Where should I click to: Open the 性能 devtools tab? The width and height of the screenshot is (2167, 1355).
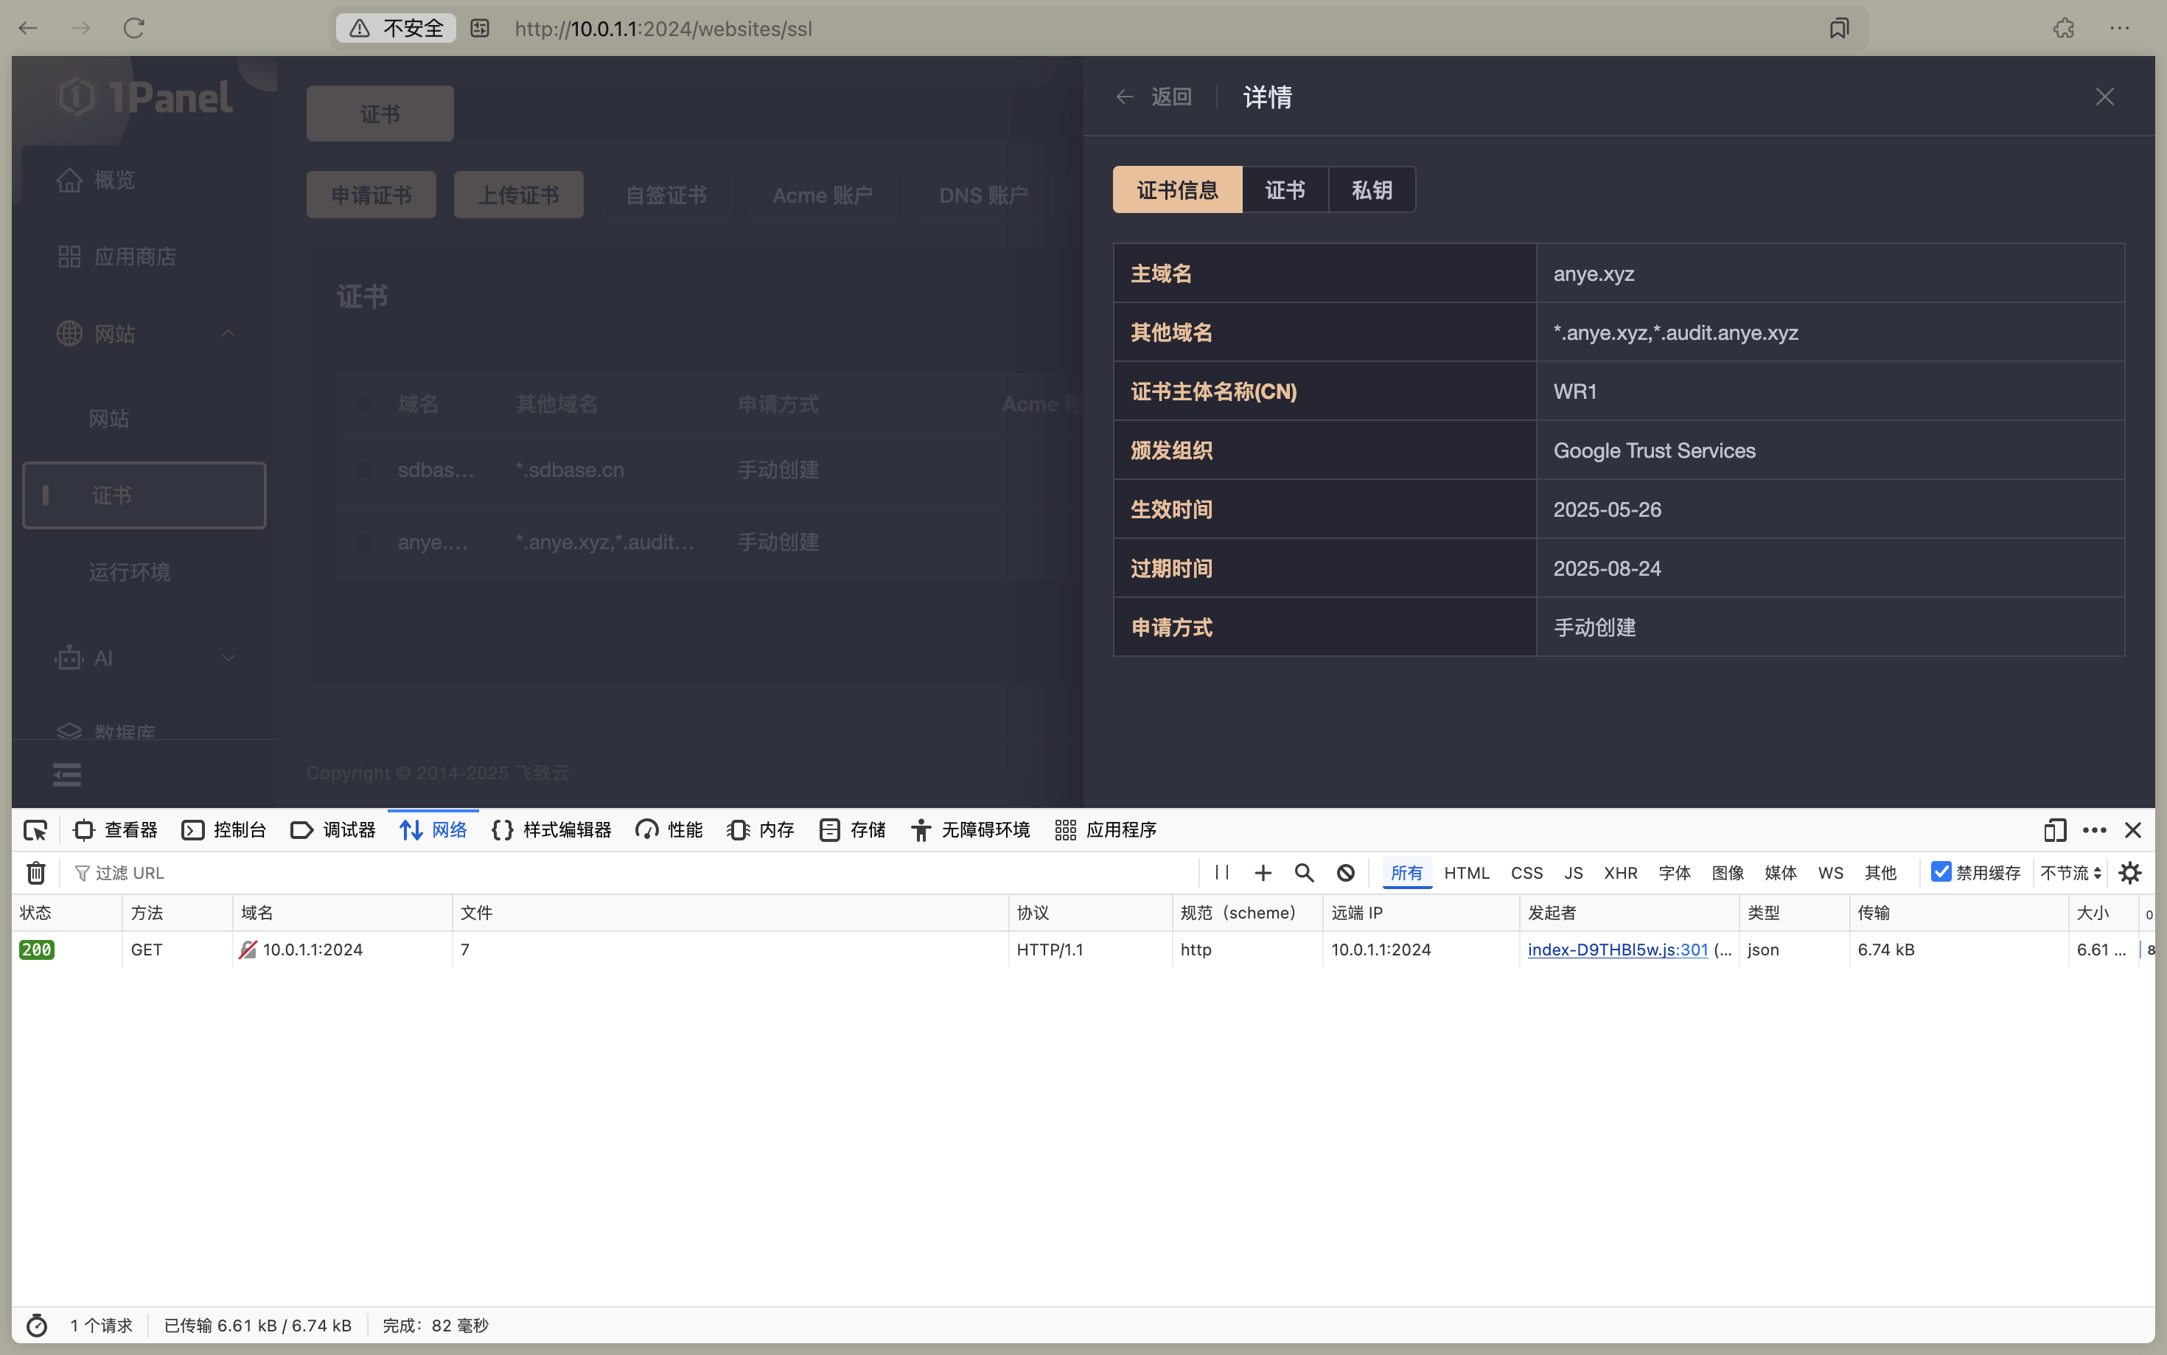[669, 830]
